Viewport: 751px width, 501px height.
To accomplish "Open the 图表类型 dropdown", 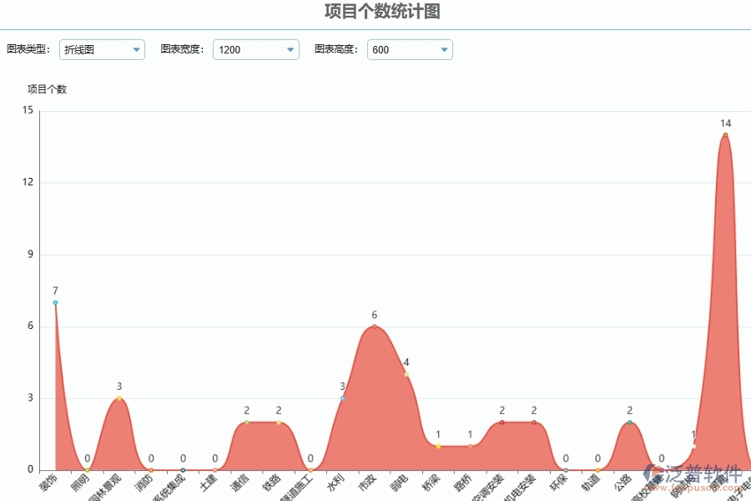I will point(136,49).
